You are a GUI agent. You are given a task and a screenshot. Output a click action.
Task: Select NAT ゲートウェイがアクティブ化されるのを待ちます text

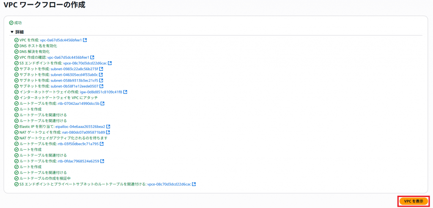[x=63, y=138]
